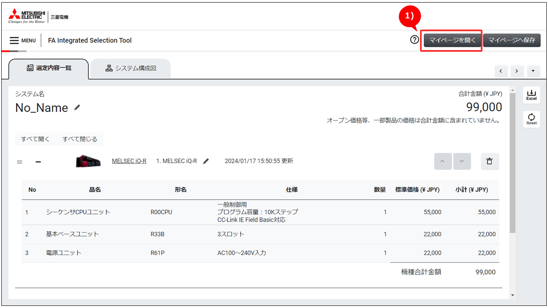Click the シーケンサCPUユニット product name

click(78, 212)
